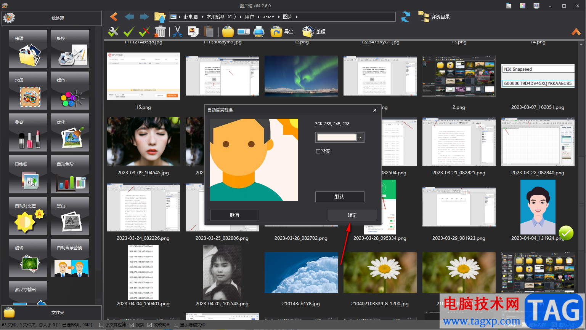The image size is (586, 330).
Task: Collapse toolbar with orange up chevron
Action: 576,32
